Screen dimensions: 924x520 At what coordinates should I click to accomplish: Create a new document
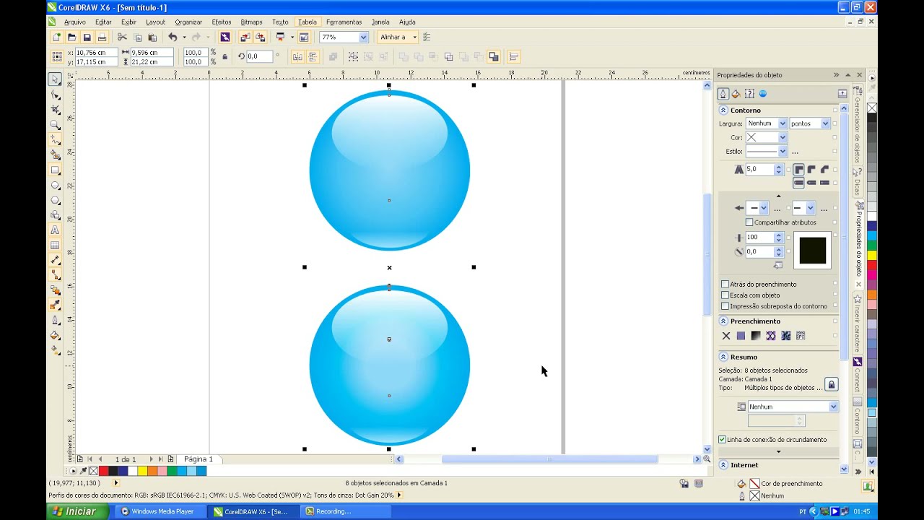tap(56, 37)
